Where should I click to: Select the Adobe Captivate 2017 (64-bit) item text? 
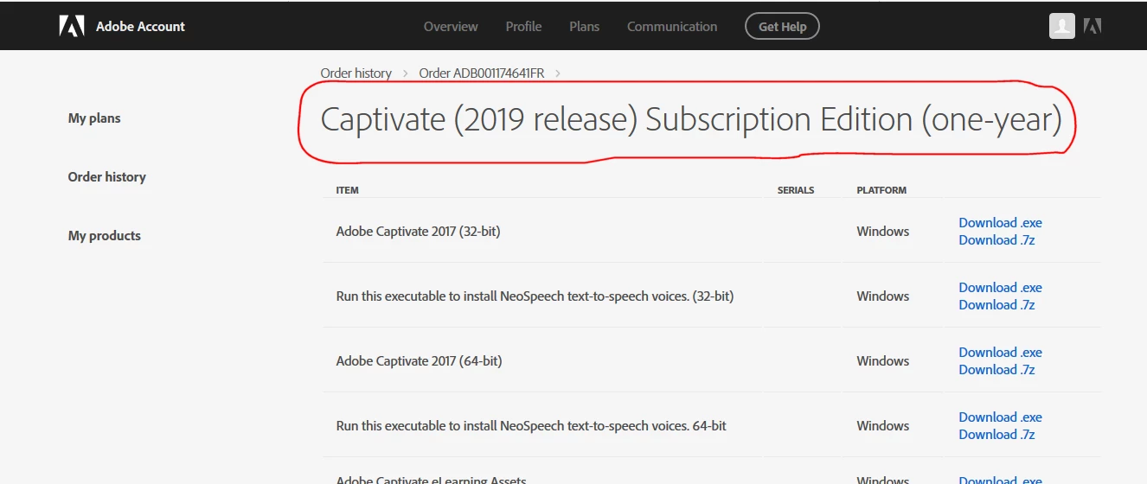[x=419, y=361]
